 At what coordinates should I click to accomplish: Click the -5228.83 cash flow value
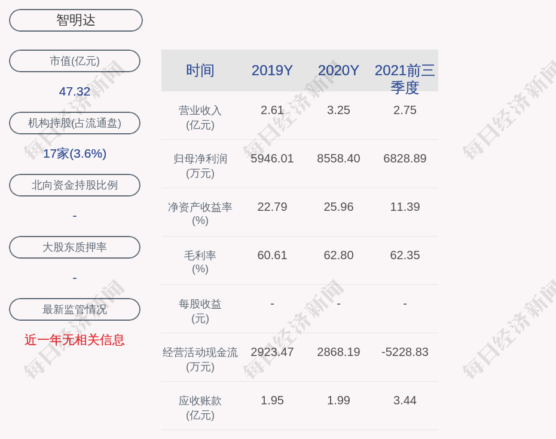pos(405,352)
